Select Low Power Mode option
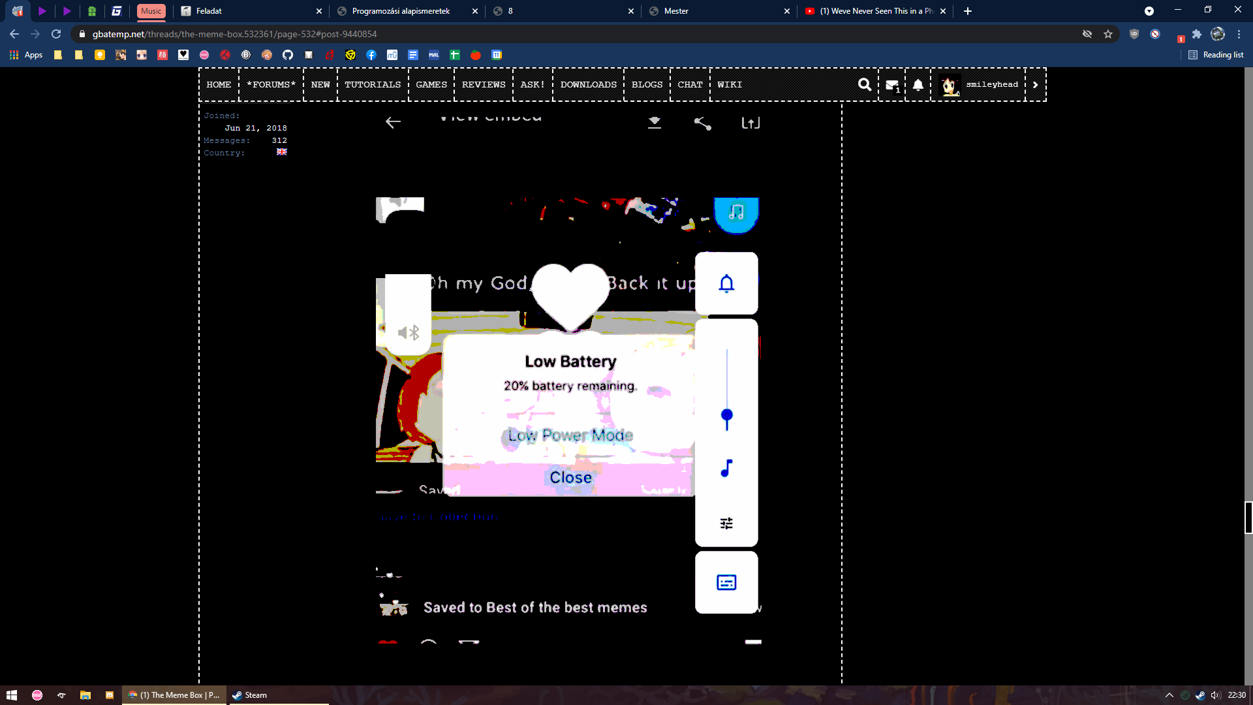1253x705 pixels. (x=570, y=435)
